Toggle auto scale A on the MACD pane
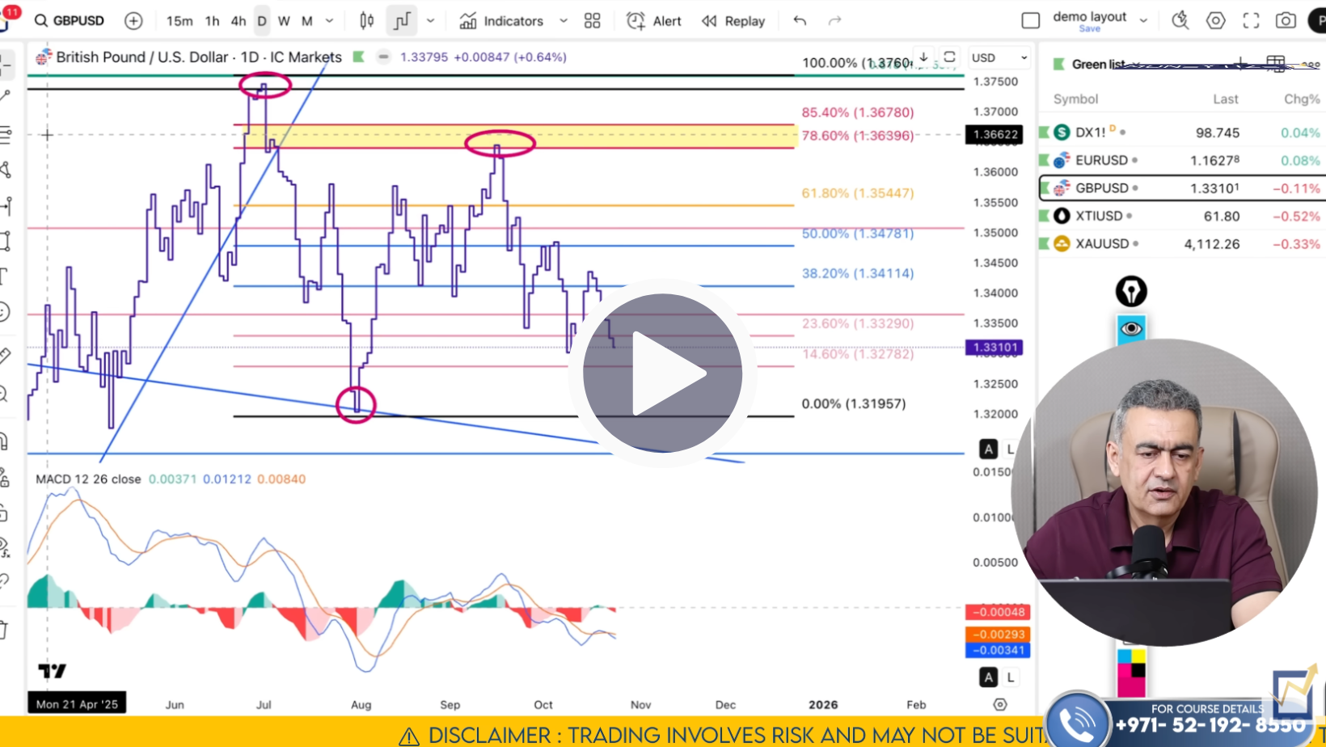This screenshot has height=747, width=1326. (988, 677)
